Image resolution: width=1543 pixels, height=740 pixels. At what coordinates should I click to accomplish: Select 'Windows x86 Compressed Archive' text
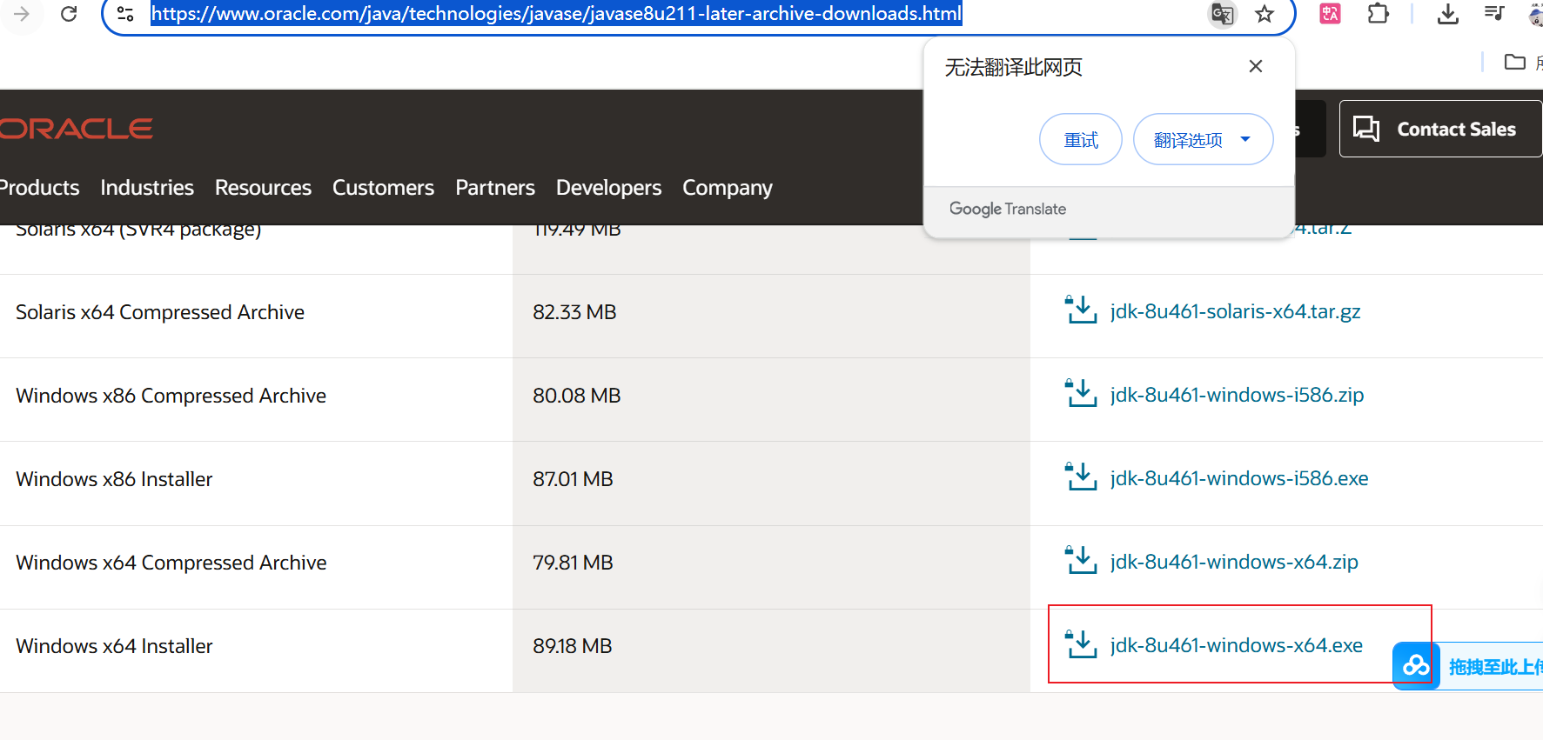(x=171, y=396)
